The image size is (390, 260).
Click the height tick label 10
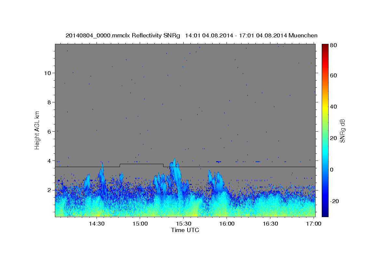click(x=47, y=73)
